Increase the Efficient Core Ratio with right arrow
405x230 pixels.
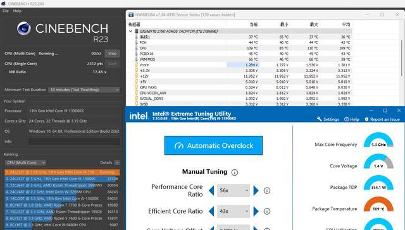(256, 212)
